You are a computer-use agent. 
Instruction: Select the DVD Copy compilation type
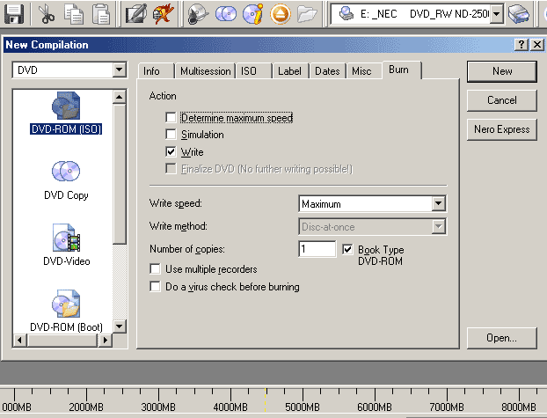[x=66, y=180]
